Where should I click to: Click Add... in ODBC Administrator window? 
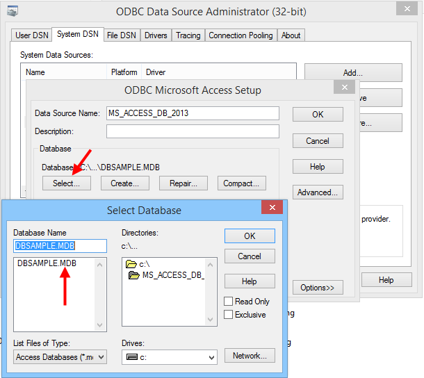(353, 72)
